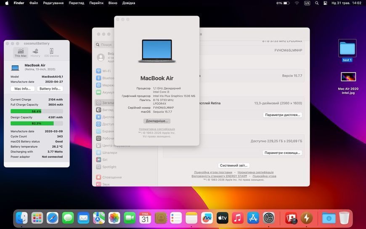Click Battery Info... button in coconutBattery

(x=50, y=89)
